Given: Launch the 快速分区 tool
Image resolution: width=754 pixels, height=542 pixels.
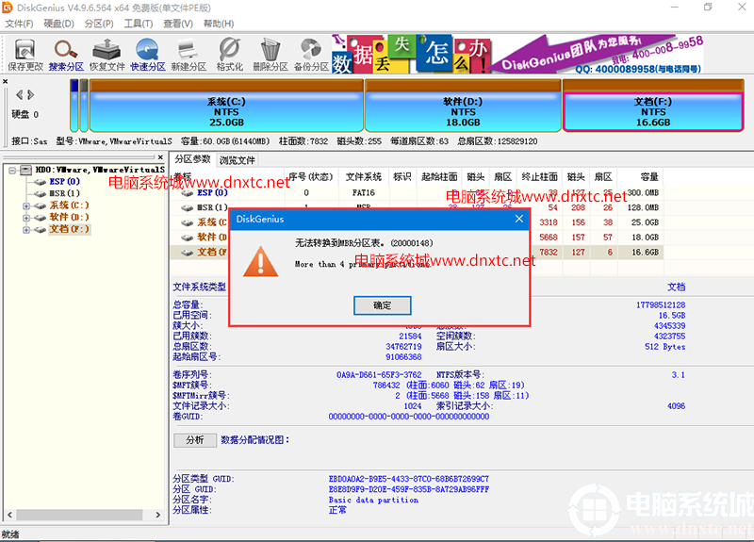Looking at the screenshot, I should point(148,55).
